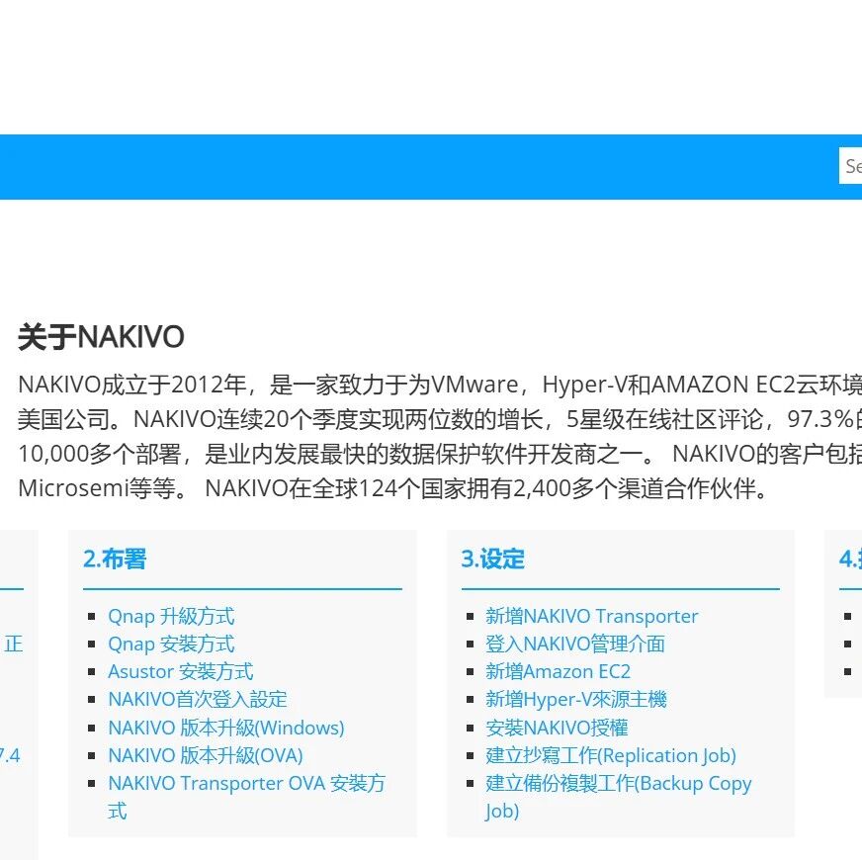Image resolution: width=862 pixels, height=860 pixels.
Task: Click the 2.布署 section heading
Action: tap(115, 559)
